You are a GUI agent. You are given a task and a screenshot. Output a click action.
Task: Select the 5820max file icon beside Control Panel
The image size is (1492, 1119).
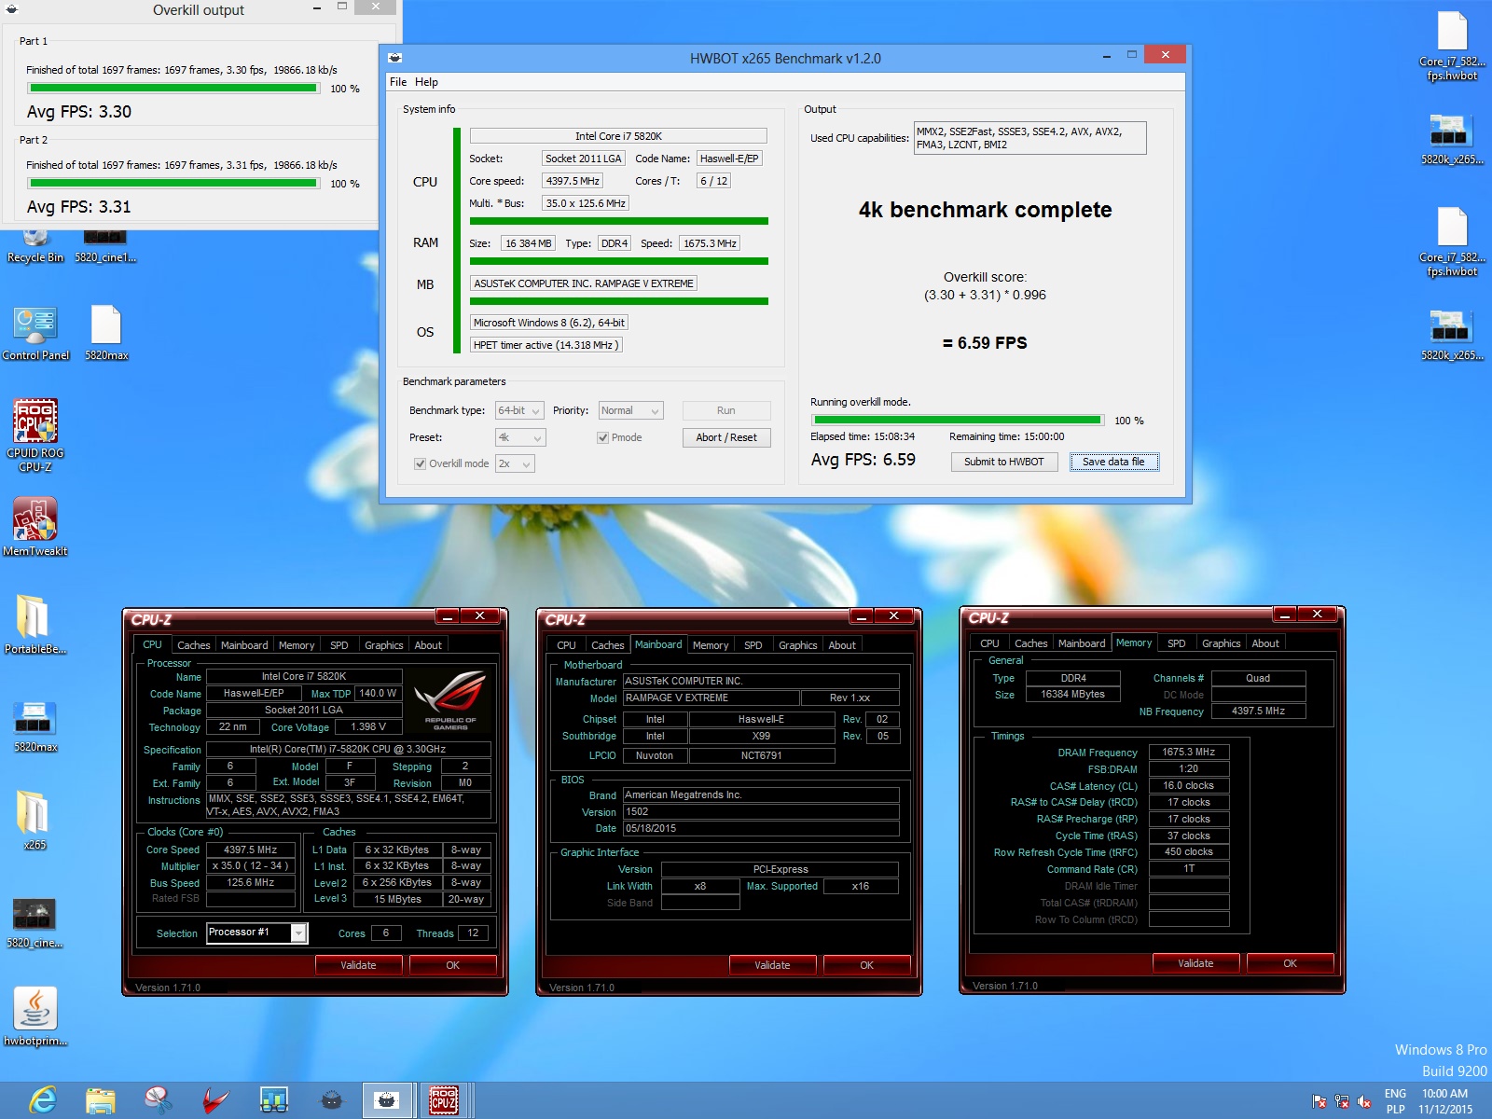coord(106,333)
